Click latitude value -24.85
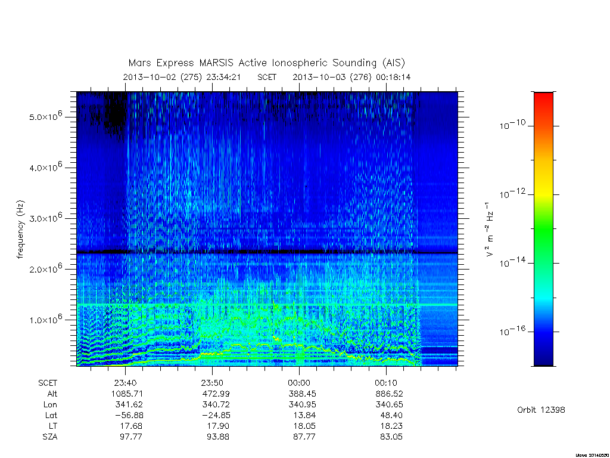610x458 pixels. 216,415
